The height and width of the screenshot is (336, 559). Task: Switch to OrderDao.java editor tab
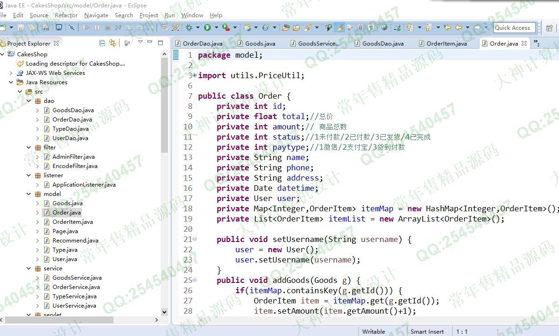(199, 43)
